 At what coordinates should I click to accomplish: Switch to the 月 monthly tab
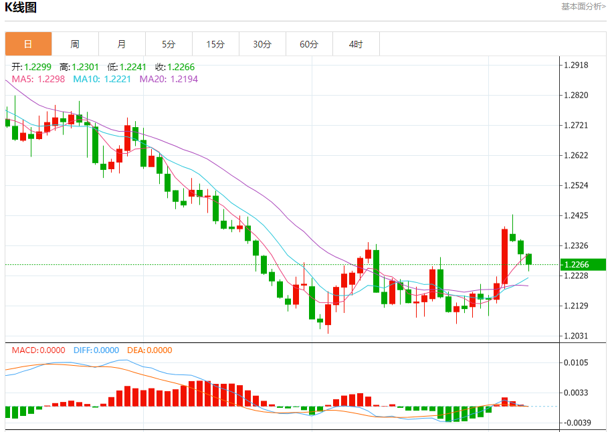click(x=122, y=44)
